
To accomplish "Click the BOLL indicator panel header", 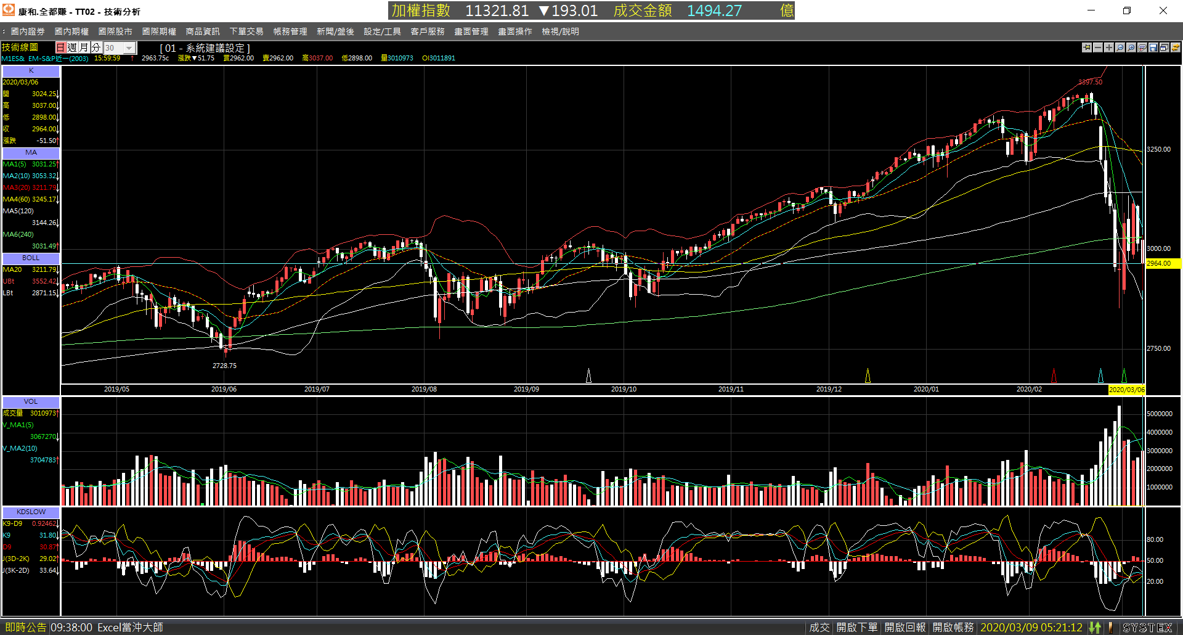I will point(31,258).
